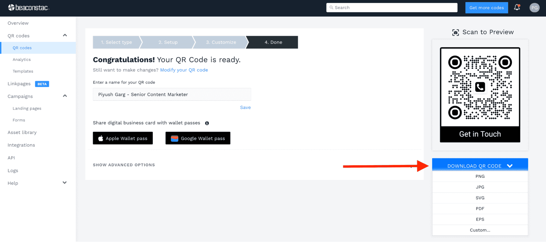Open Integrations in sidebar
This screenshot has height=242, width=546.
[x=21, y=145]
